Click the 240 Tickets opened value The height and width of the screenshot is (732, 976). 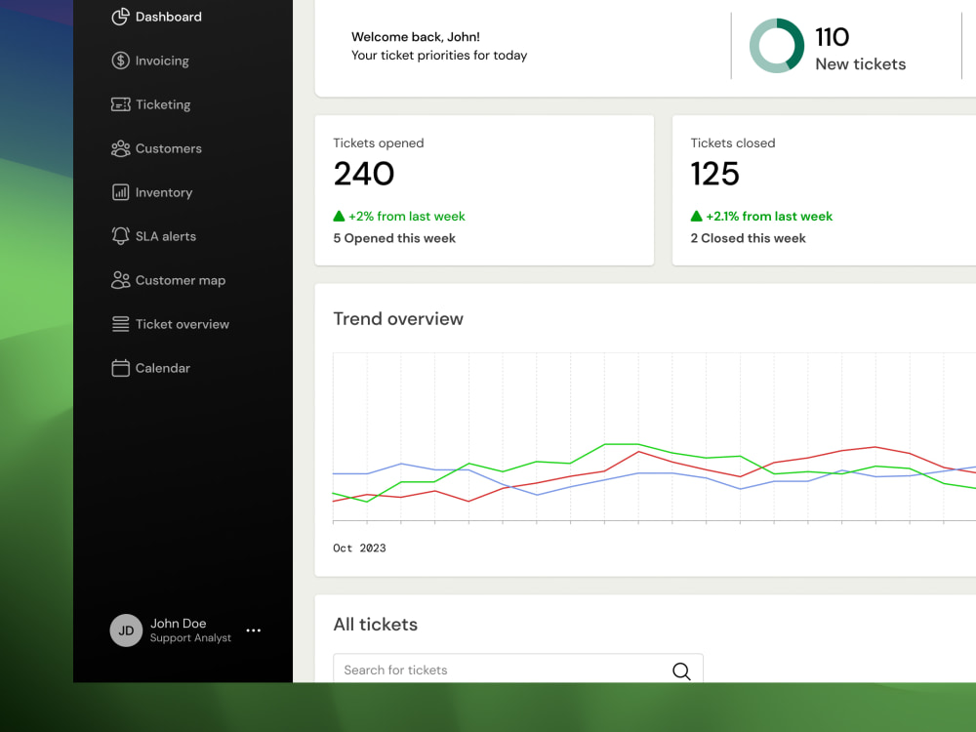coord(363,174)
